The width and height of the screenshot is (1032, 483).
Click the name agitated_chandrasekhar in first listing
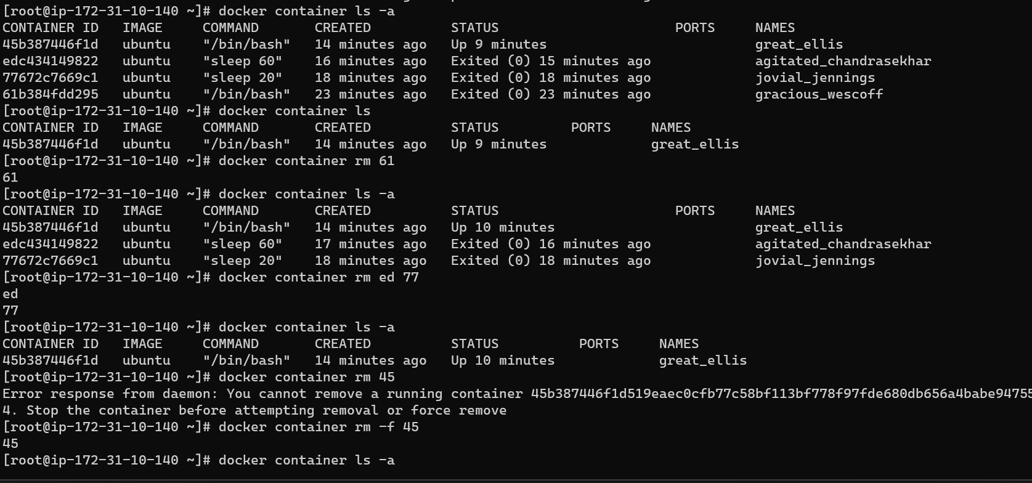click(x=843, y=61)
